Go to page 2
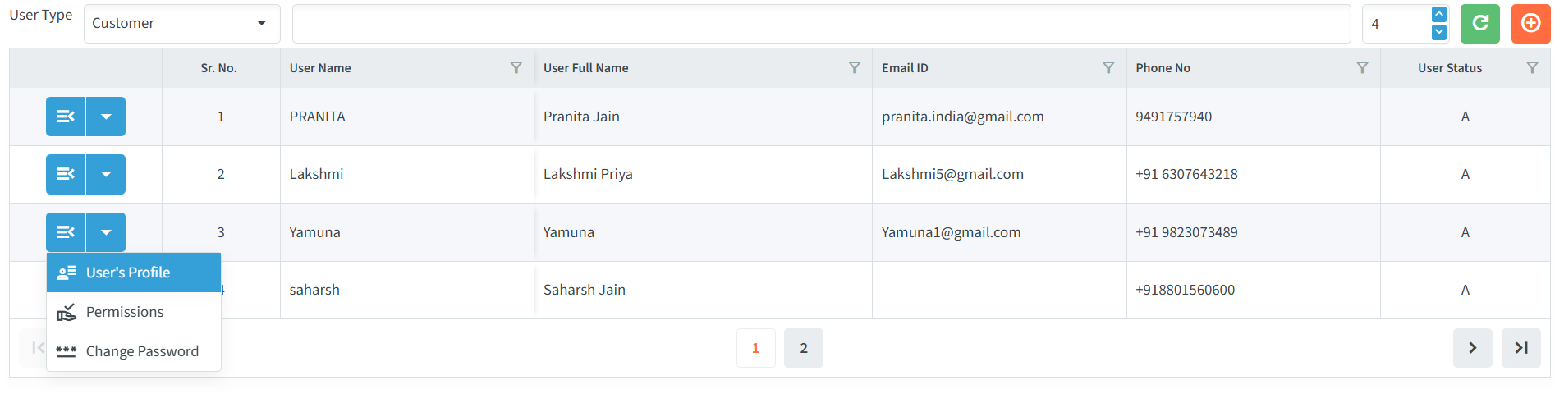Screen dimensions: 1564x394 pyautogui.click(x=804, y=348)
